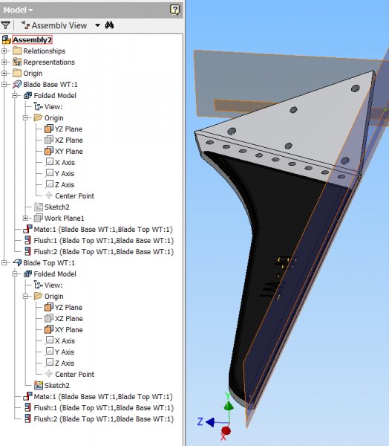Select Sketch2 icon under Blade Top
Viewport: 389px width, 446px height.
39,385
